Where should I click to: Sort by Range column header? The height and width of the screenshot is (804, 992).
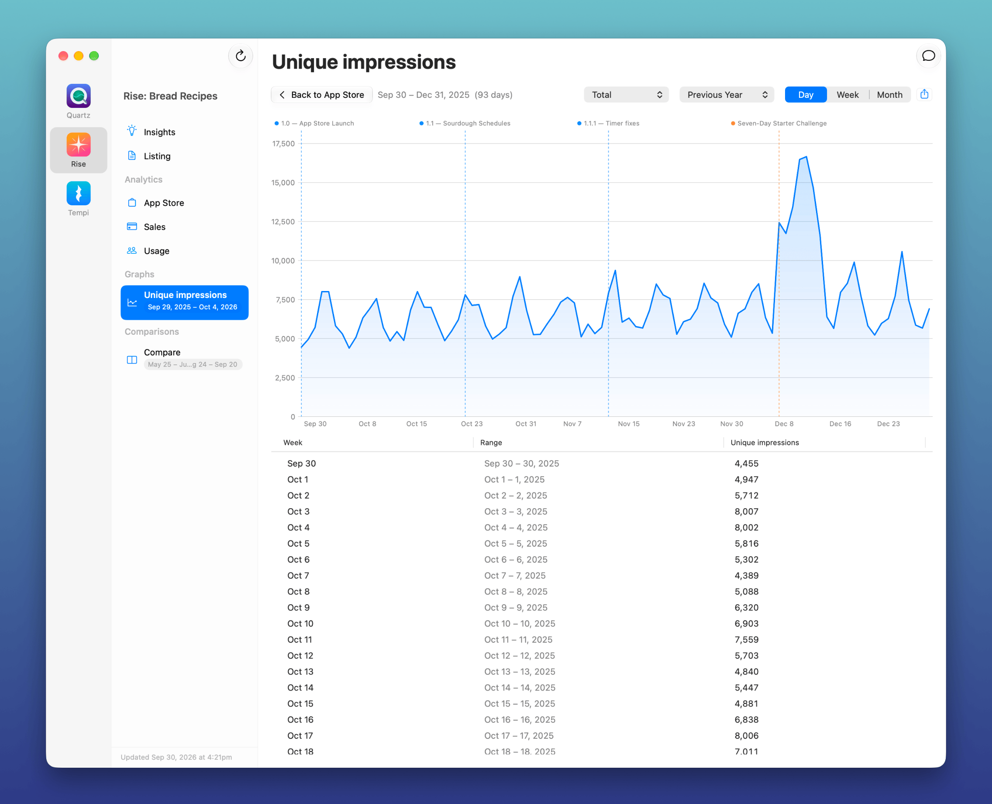(491, 442)
